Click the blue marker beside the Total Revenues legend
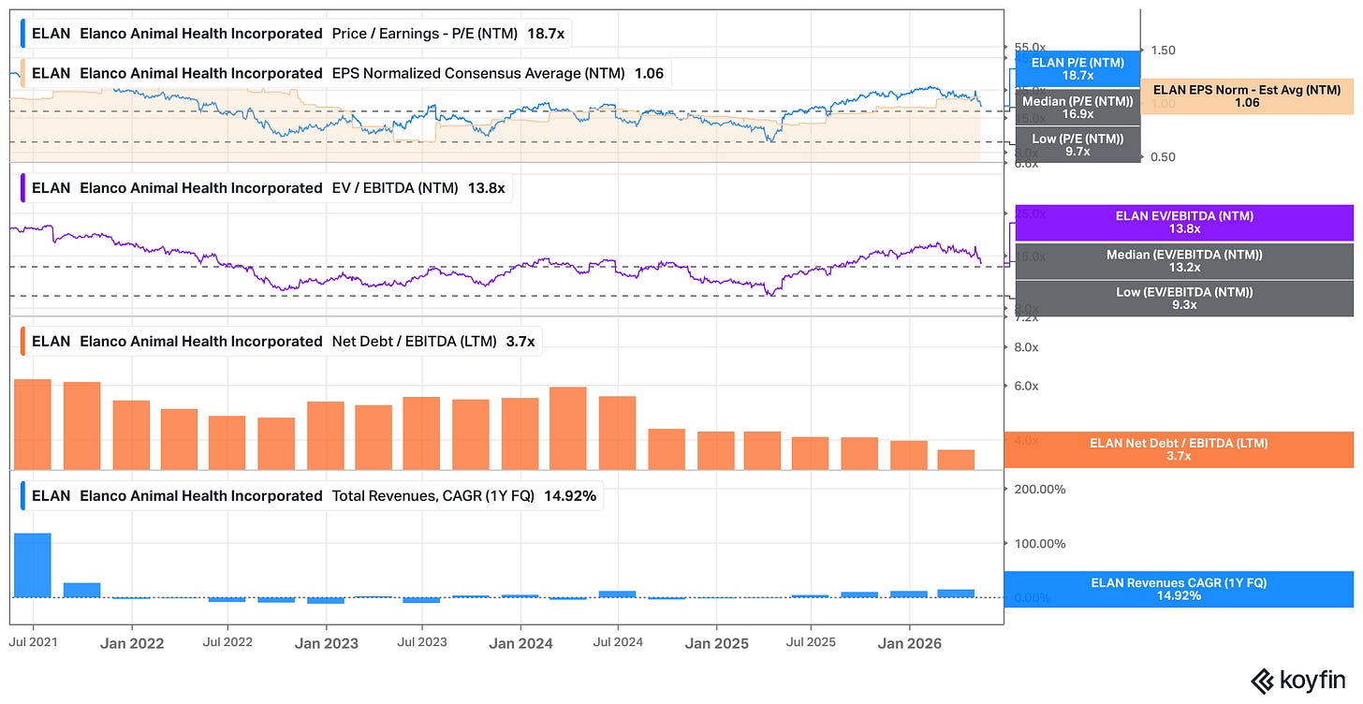The image size is (1363, 704). click(x=22, y=496)
